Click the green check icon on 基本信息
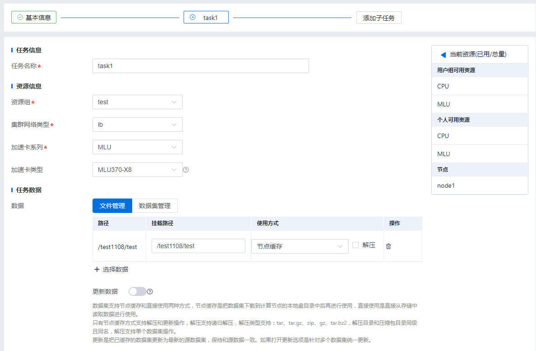Screen dimensions: 536x351 (x=20, y=18)
